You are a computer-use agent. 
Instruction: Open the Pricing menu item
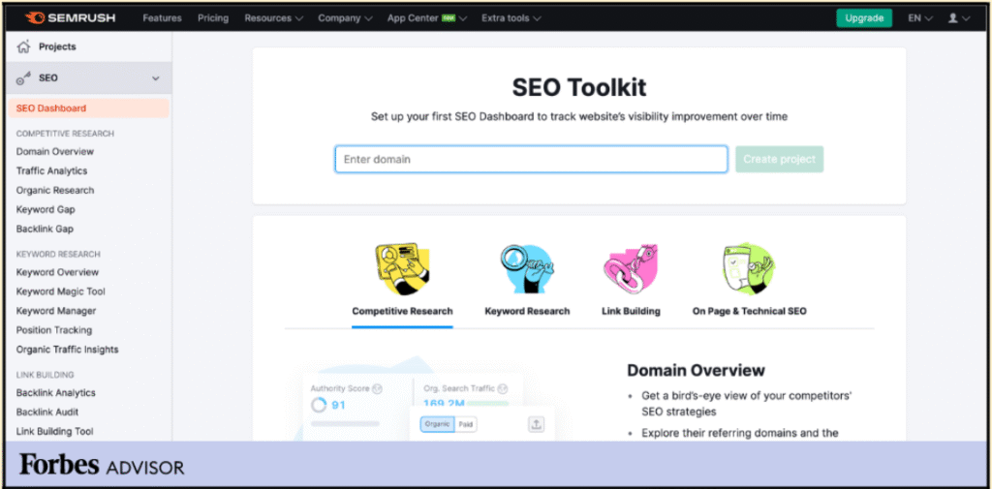point(213,17)
